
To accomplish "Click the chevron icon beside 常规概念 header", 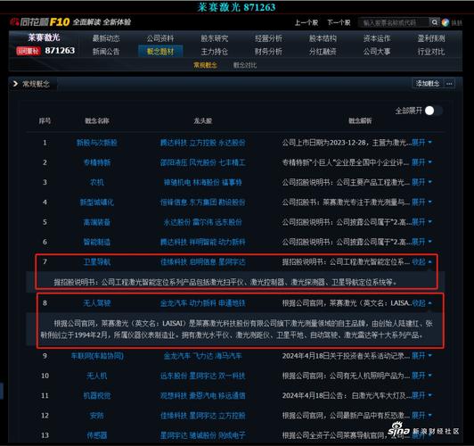I will coord(15,84).
